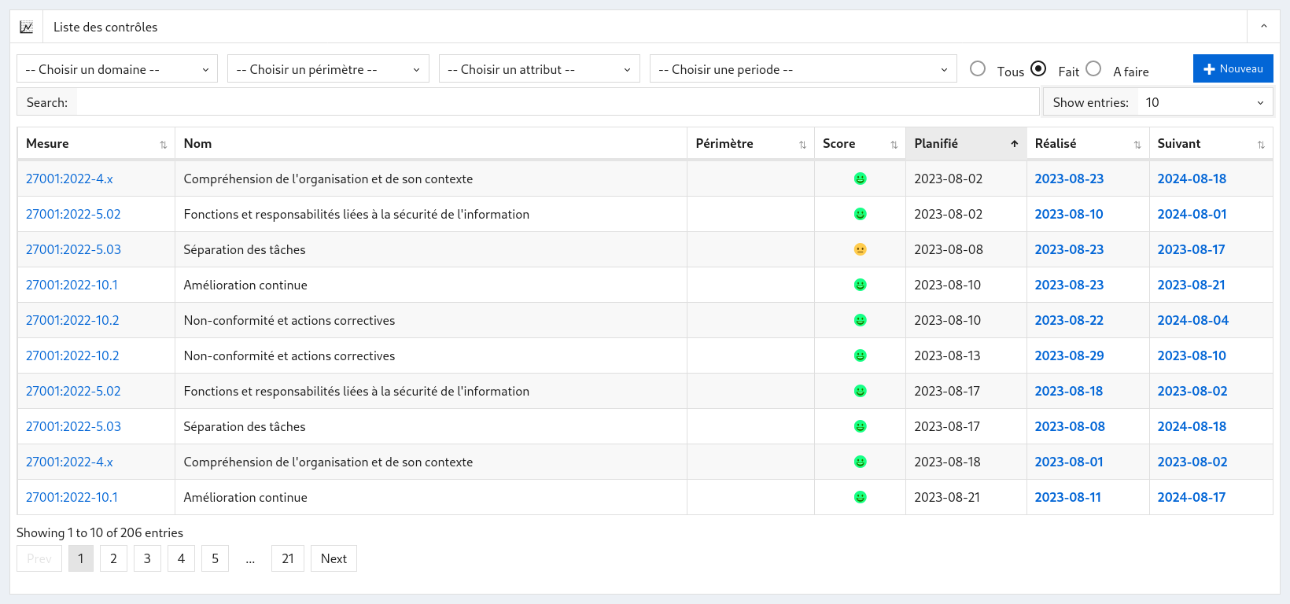The height and width of the screenshot is (604, 1290).
Task: Sort the table by Périmètre column icon
Action: (802, 145)
